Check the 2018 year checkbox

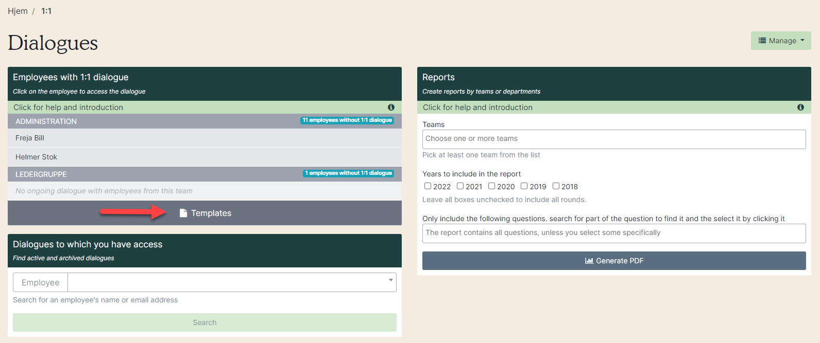pos(556,186)
